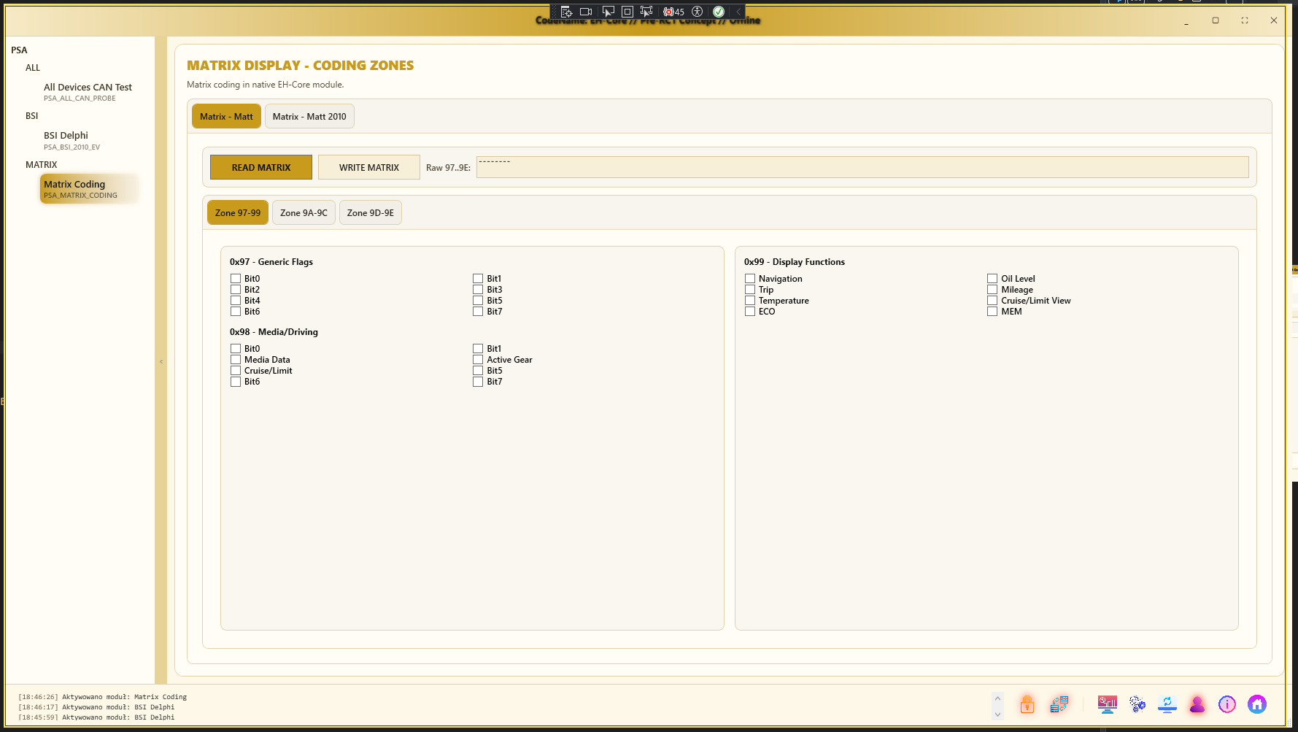Click the orange padlock icon in status bar
The image size is (1298, 732).
(1027, 704)
